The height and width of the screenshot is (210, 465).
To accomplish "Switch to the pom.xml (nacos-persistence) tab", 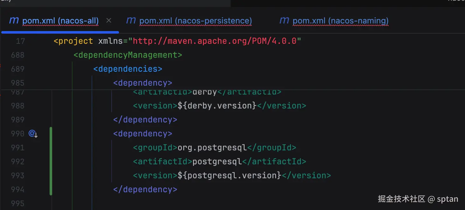I will (x=195, y=21).
